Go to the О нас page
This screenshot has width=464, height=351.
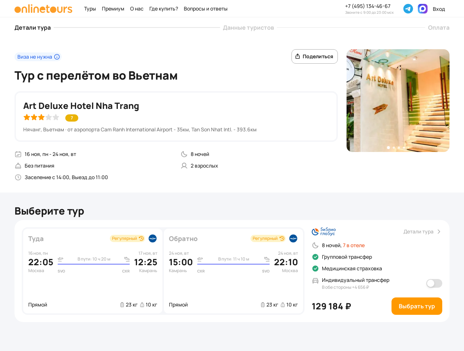tap(137, 9)
